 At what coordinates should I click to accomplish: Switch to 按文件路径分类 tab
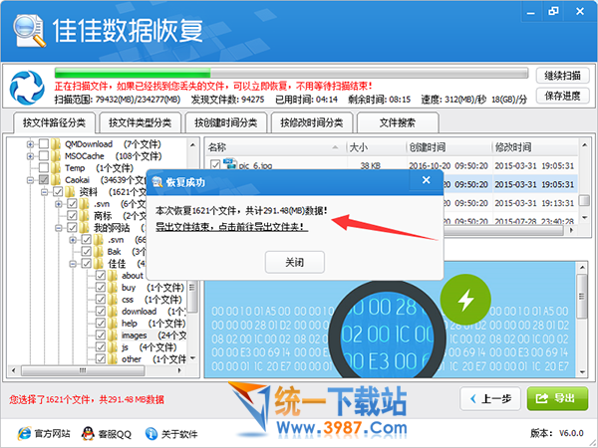(54, 122)
